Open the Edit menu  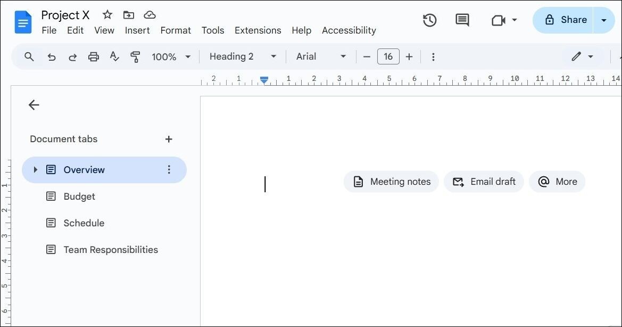[x=76, y=30]
